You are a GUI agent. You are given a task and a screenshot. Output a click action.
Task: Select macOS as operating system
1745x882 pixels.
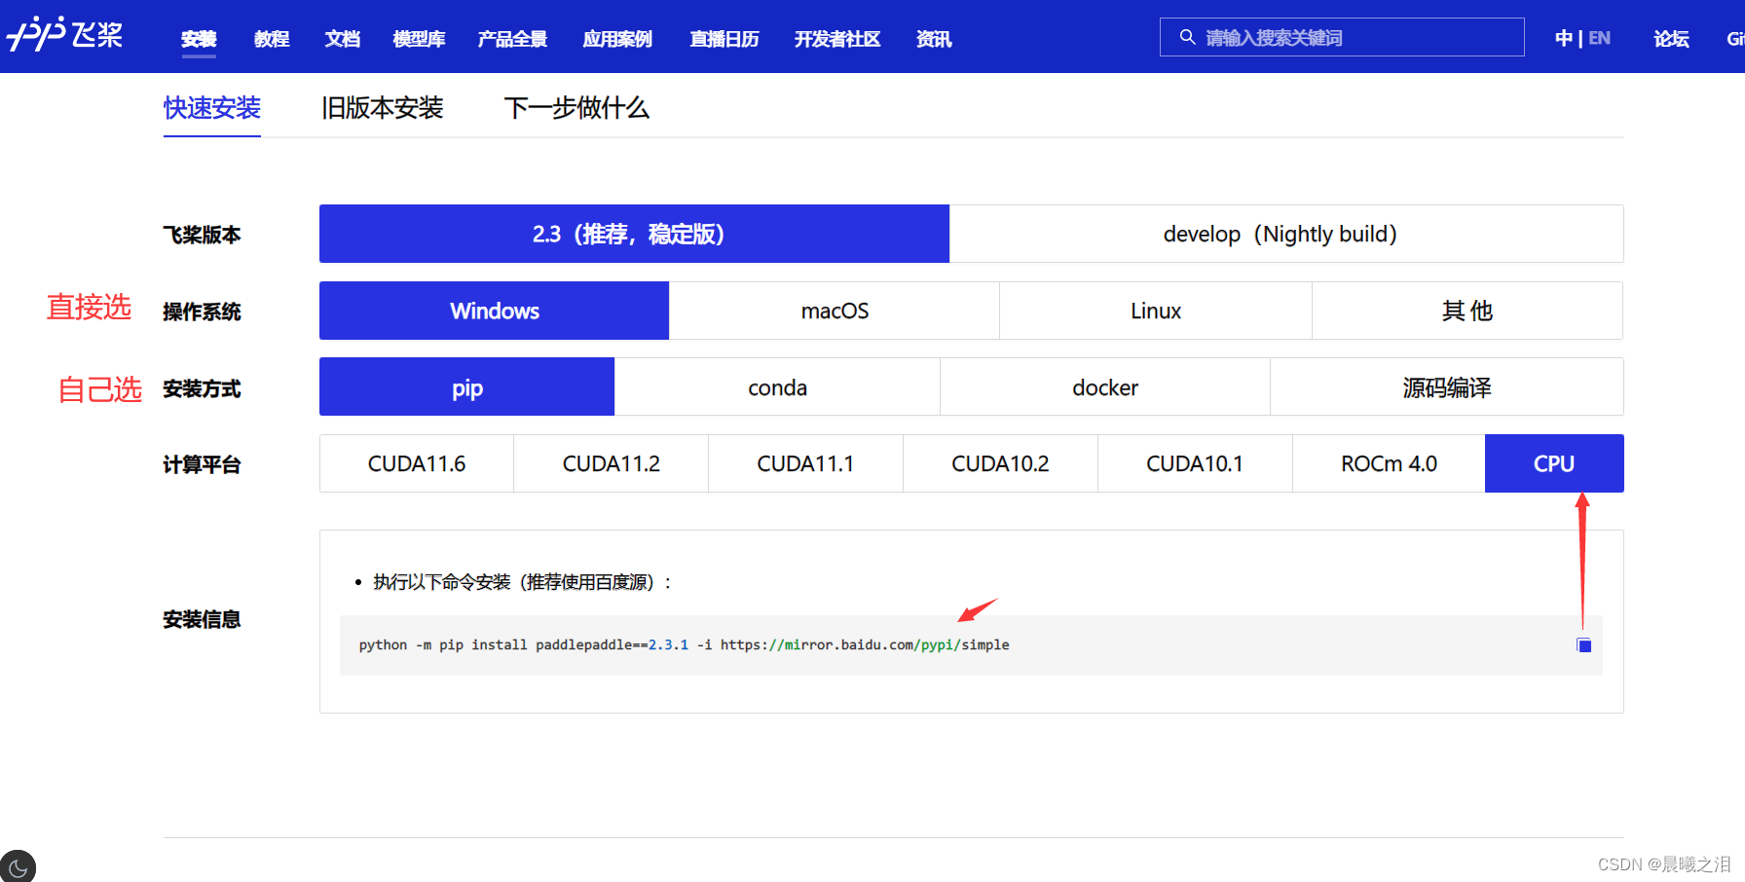coord(835,311)
